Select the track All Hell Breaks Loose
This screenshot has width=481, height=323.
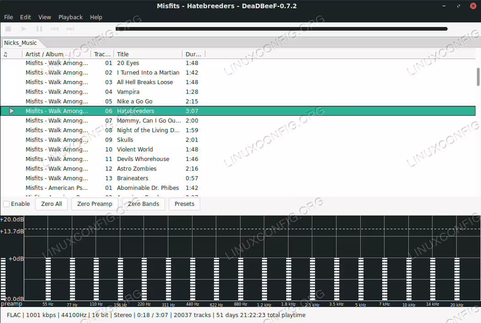tap(238, 82)
